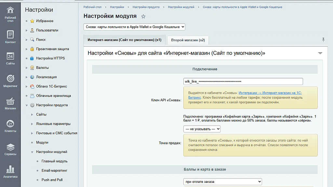Screen dimensions: 333x187
Task: Click the Облачные хранилища storage icon
Action: (x=32, y=96)
